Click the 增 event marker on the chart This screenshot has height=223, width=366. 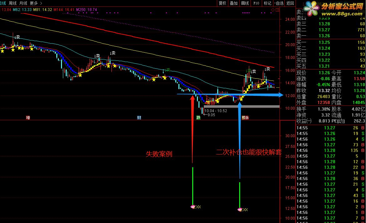pos(28,118)
